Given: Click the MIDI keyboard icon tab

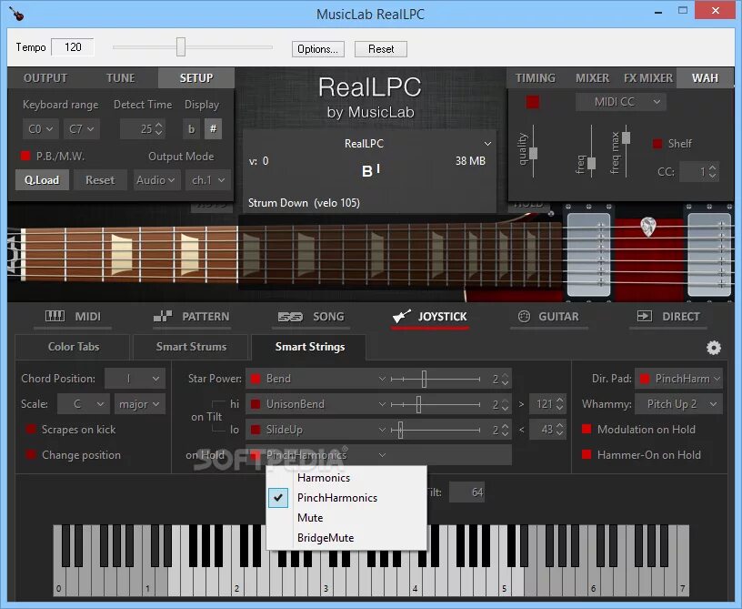Looking at the screenshot, I should coord(55,317).
